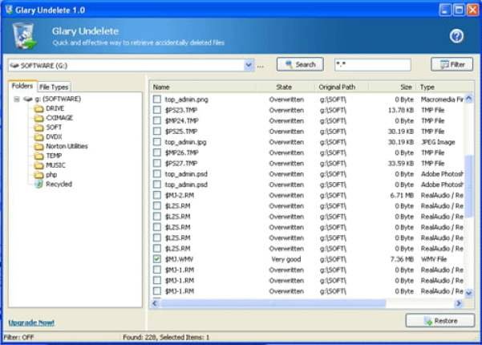Click the title bar app icon
482x345 pixels.
click(9, 10)
